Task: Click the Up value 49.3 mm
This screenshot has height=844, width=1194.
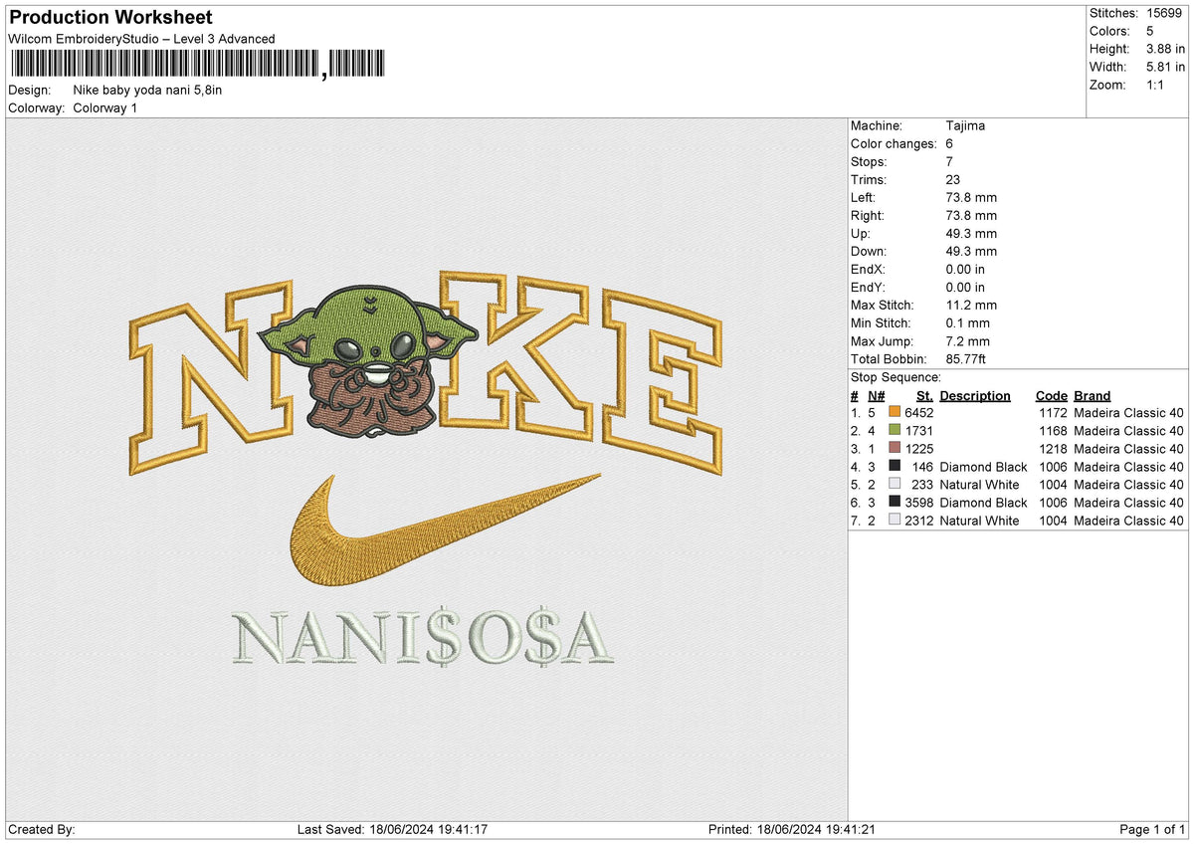Action: (x=971, y=233)
